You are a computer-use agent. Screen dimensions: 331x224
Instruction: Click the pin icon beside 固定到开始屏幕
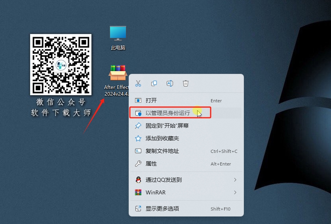coord(138,126)
